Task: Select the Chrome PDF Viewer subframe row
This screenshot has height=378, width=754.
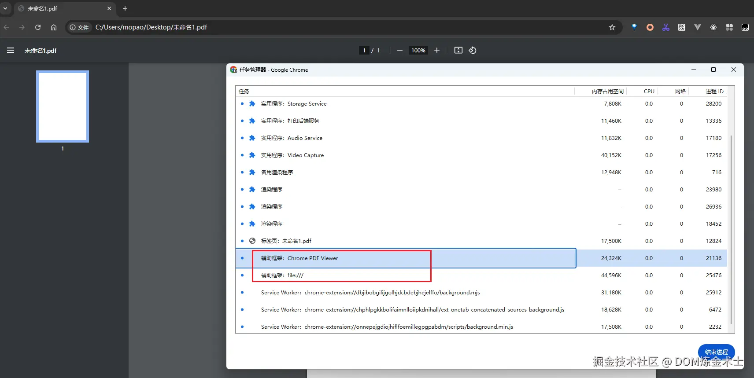Action: click(481, 258)
